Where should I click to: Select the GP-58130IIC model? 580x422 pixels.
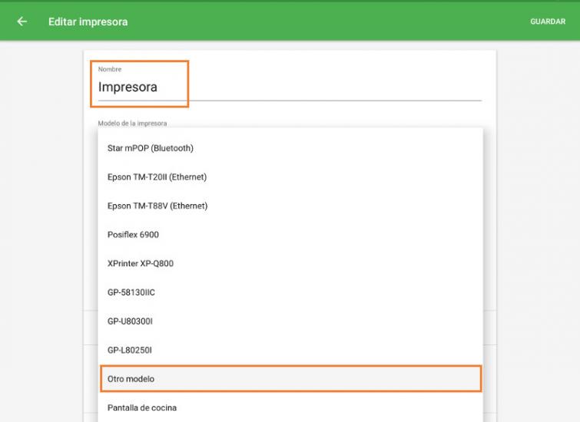click(131, 292)
